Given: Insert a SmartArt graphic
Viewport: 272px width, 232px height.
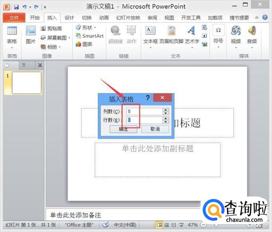Looking at the screenshot, I should coord(89,36).
